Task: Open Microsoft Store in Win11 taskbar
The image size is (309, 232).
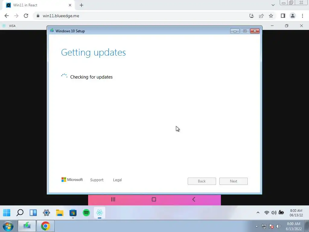Action: coord(73,213)
